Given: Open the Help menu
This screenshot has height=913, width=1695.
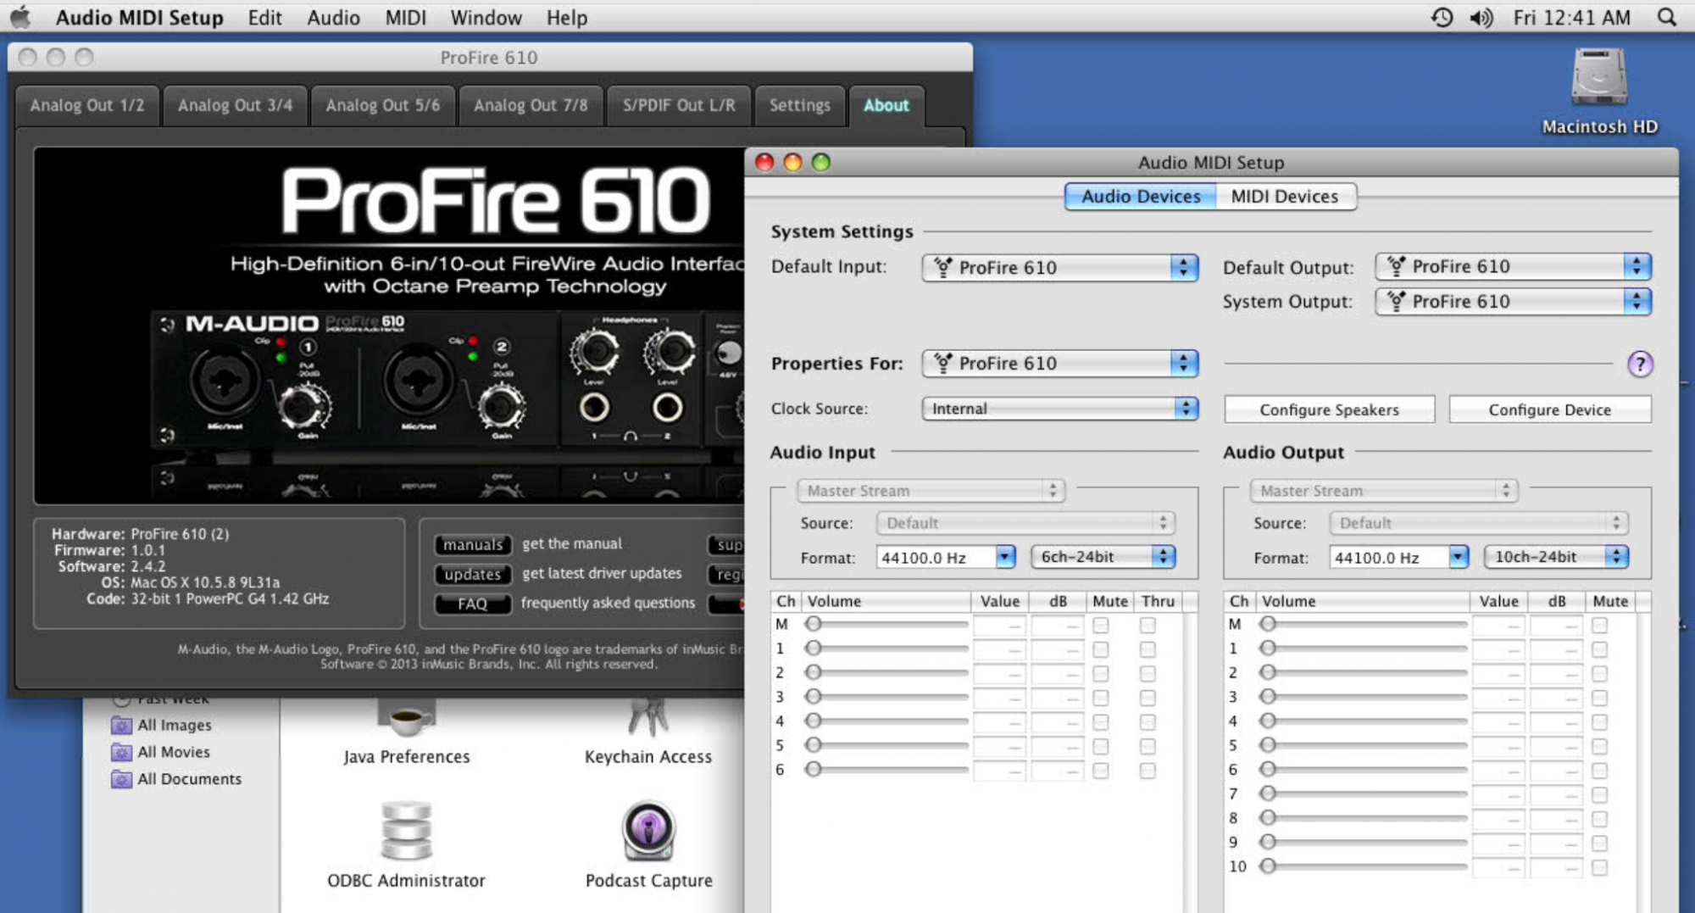Looking at the screenshot, I should coord(566,17).
